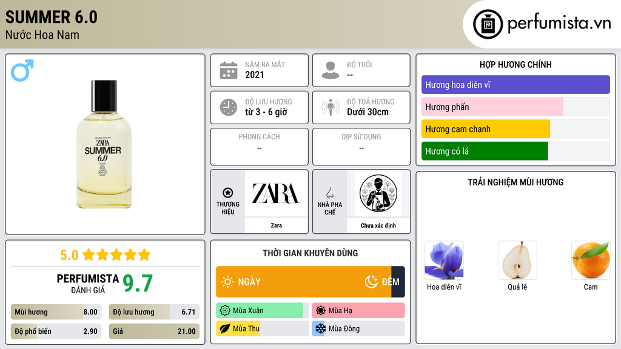Click the Thời gian khuyên dùng heading
This screenshot has width=621, height=349.
click(x=310, y=253)
